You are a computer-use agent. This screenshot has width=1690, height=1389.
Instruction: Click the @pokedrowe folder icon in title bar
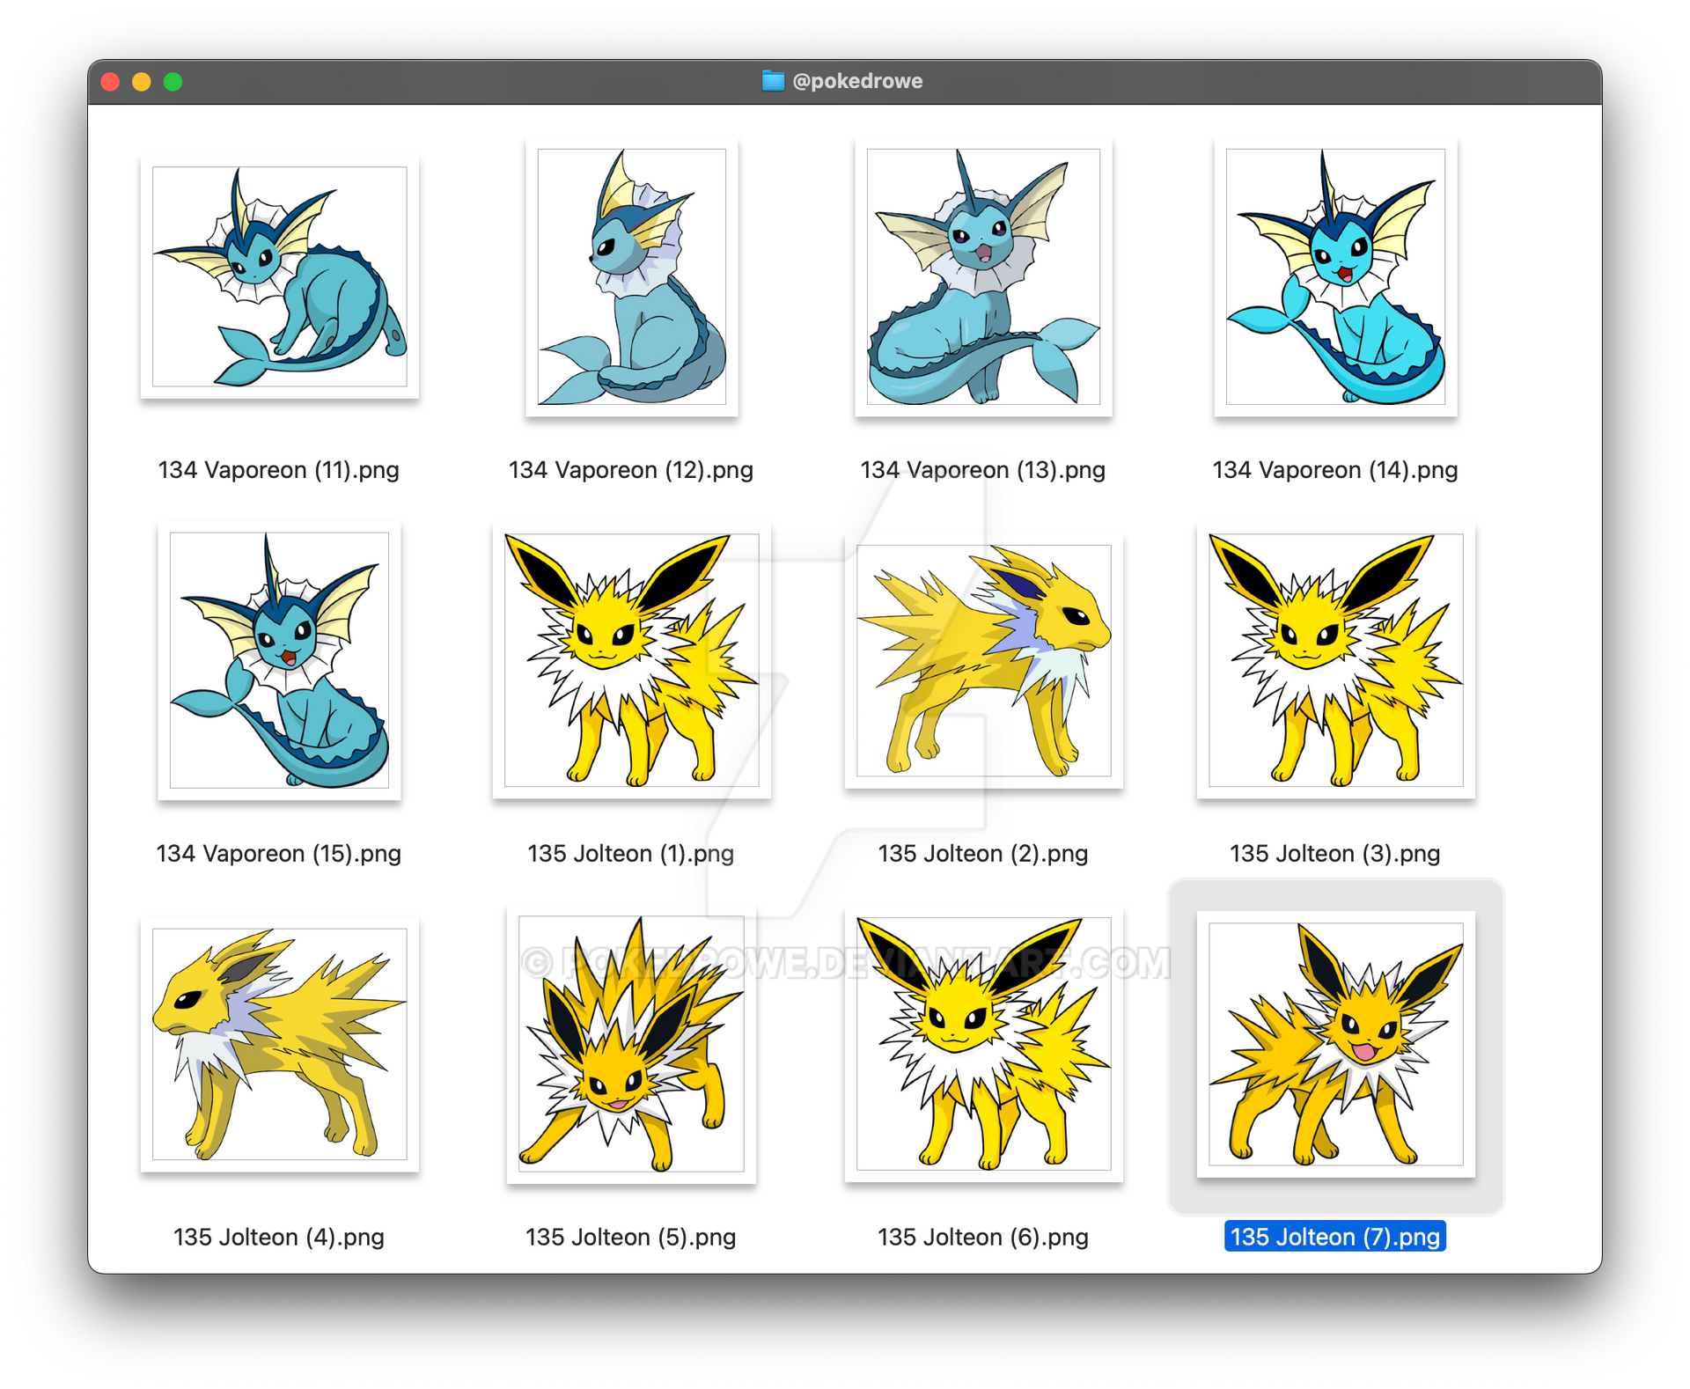(x=773, y=81)
